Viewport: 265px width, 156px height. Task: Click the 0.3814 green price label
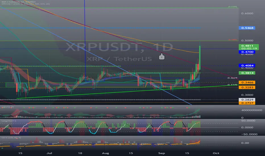coord(247,73)
